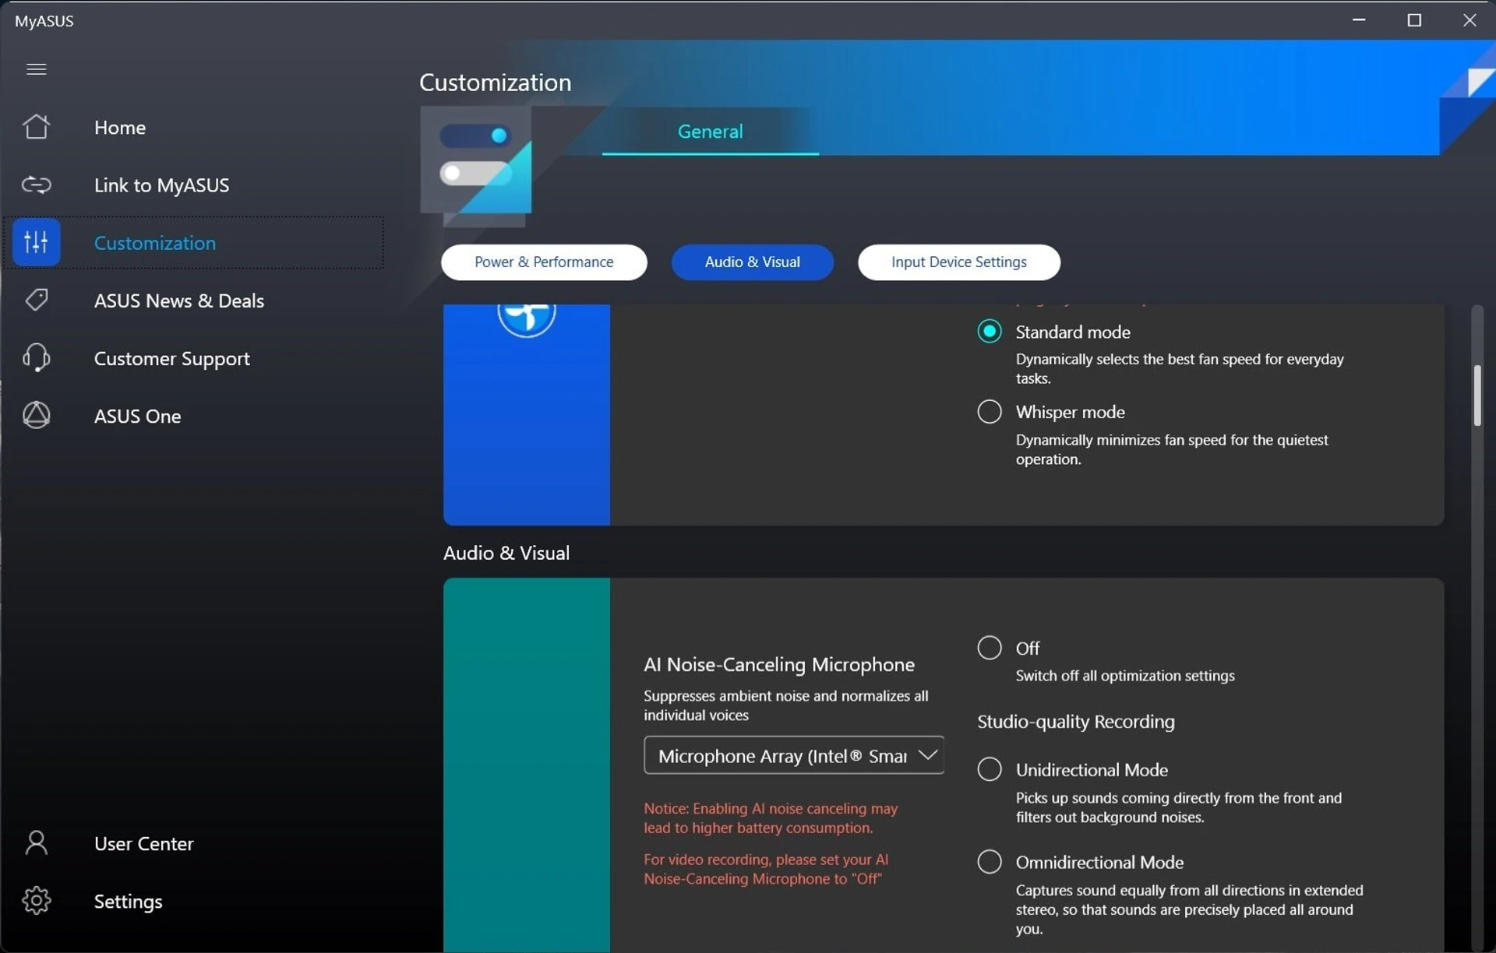Minimize the MyASUS window
This screenshot has width=1496, height=953.
click(1359, 20)
